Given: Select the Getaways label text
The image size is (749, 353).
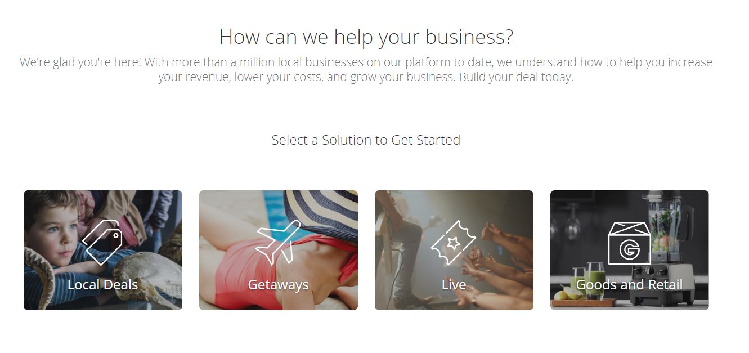Looking at the screenshot, I should tap(278, 285).
